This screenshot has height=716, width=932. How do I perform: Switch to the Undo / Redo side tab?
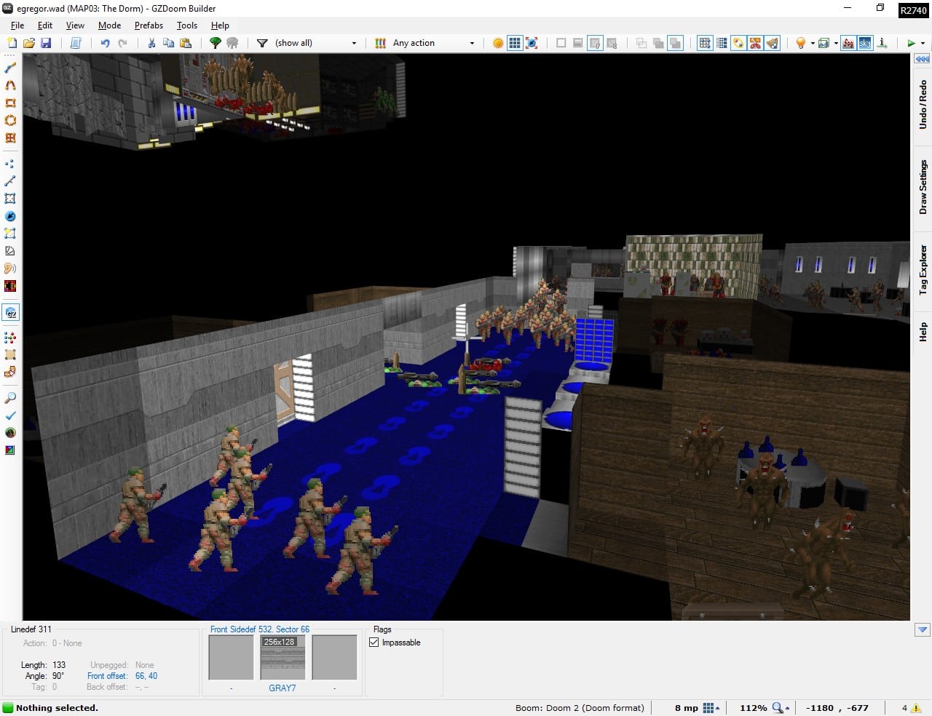(x=923, y=105)
